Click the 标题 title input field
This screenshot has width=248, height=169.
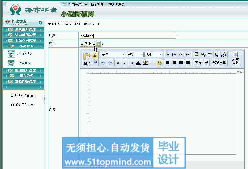click(128, 36)
